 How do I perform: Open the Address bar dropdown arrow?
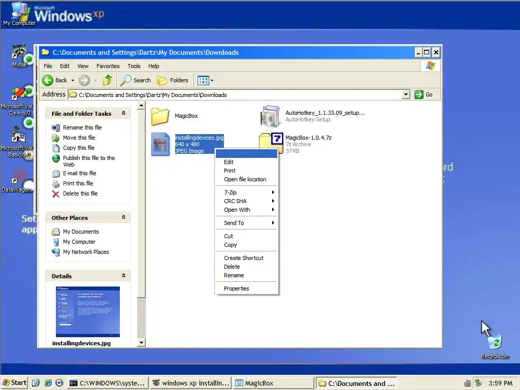406,94
